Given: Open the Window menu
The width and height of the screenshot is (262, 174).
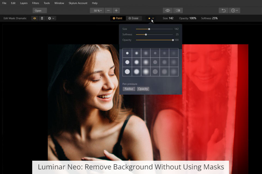Looking at the screenshot, I should (59, 3).
